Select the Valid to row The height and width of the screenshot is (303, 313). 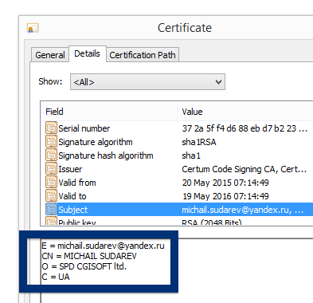(177, 196)
